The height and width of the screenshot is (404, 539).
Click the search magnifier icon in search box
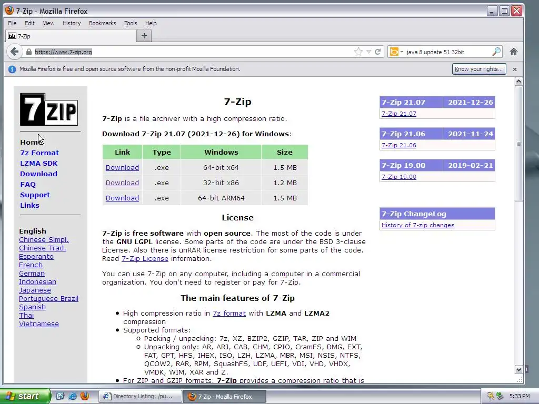(496, 52)
